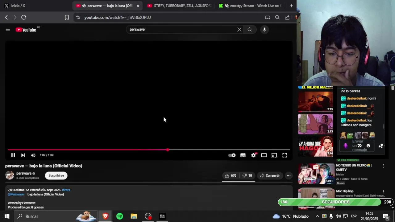
Task: Seek on the red video progress bar
Action: point(149,150)
